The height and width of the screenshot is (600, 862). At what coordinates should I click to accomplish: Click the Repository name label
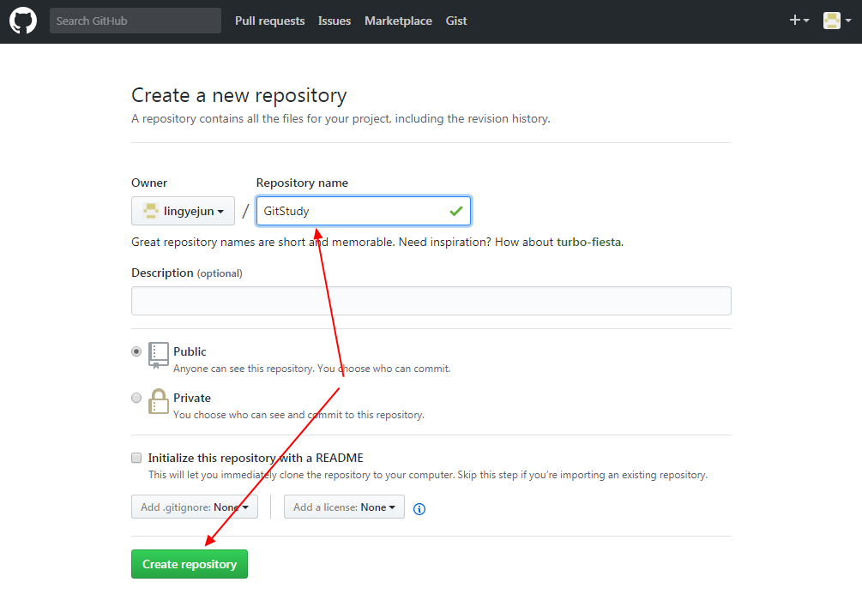302,183
